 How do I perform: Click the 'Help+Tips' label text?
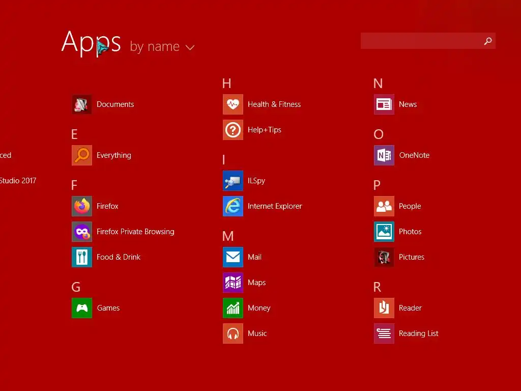pos(264,130)
